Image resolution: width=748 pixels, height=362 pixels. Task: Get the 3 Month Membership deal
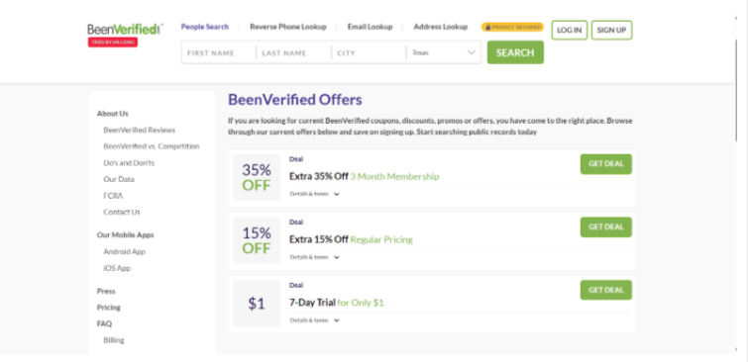[606, 164]
